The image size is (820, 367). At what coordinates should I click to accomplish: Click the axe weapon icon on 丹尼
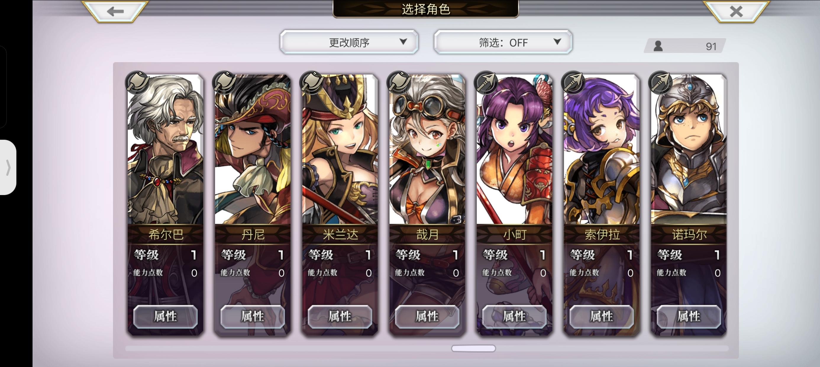[225, 82]
